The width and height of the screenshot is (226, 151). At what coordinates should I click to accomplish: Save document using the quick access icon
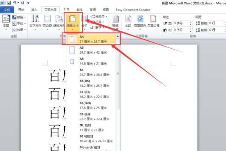click(x=9, y=3)
